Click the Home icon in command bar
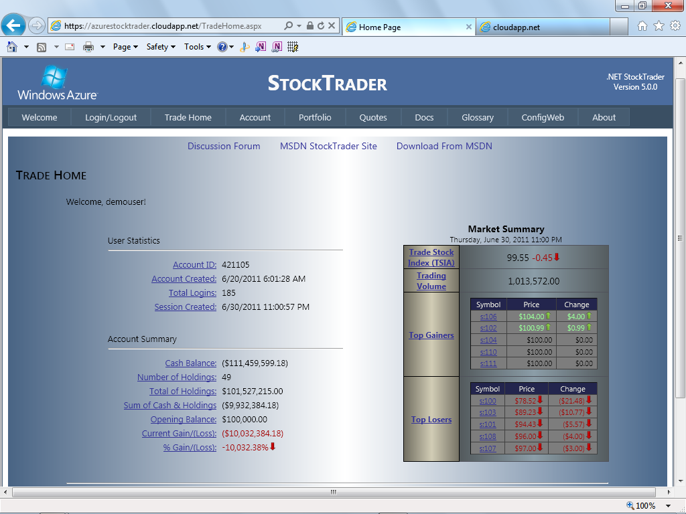Screen dimensions: 686x514 [x=12, y=47]
